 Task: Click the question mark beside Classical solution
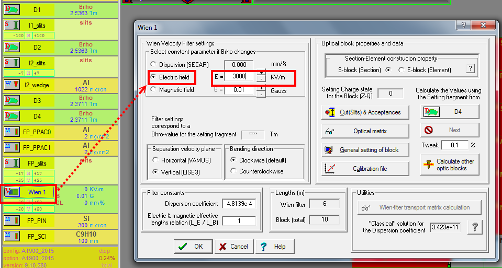pos(475,227)
